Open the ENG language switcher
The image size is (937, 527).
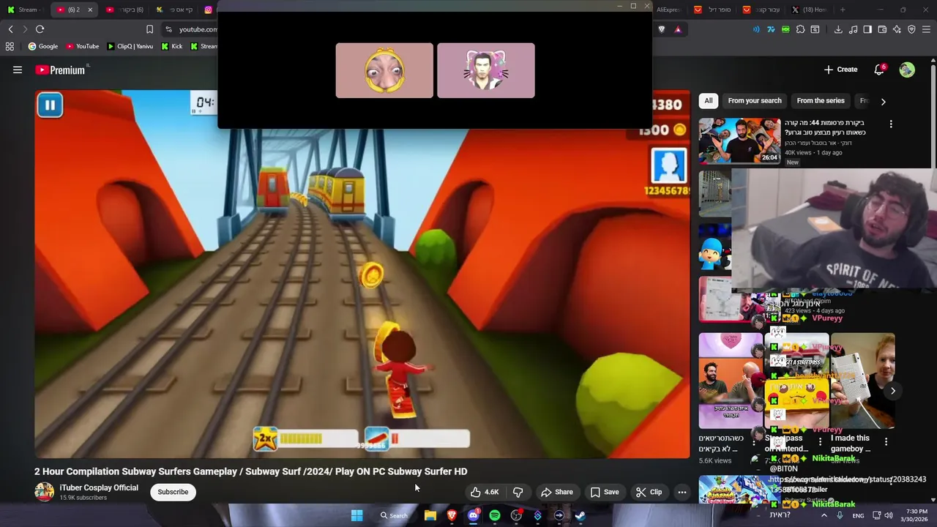click(858, 515)
